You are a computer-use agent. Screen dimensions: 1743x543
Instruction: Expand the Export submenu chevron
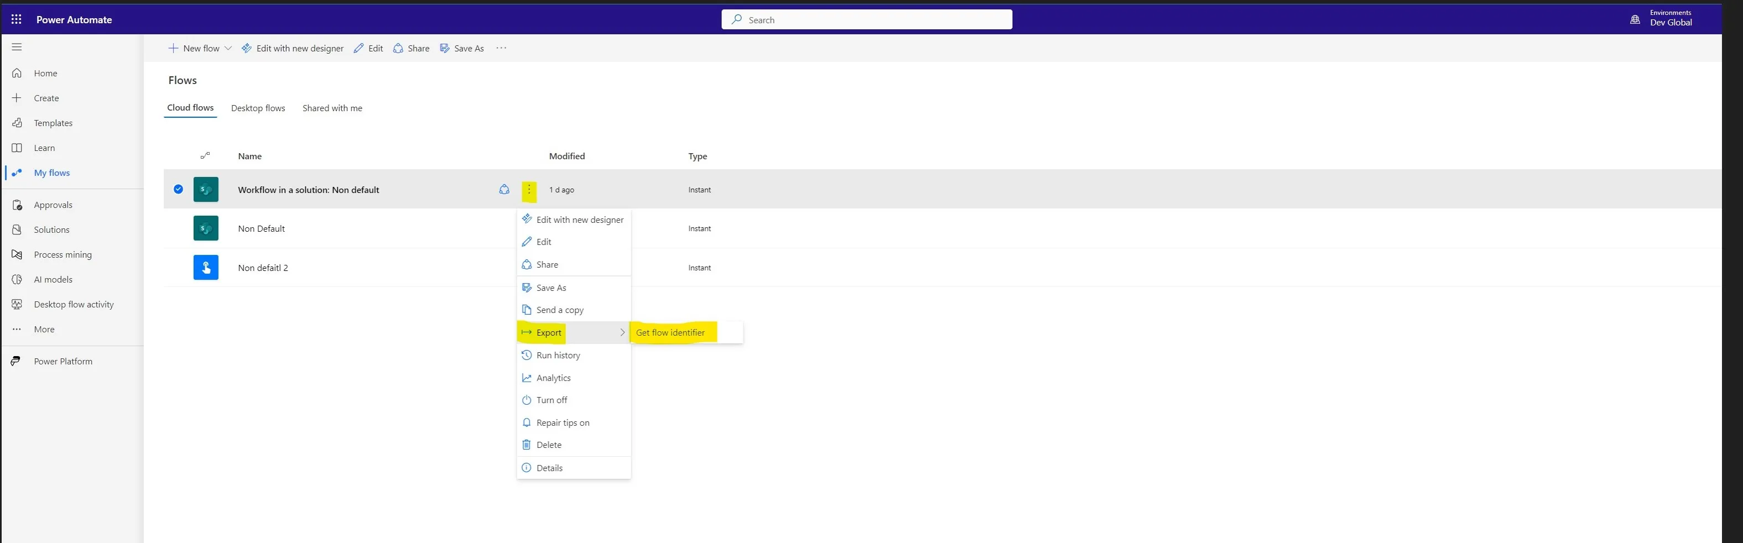tap(621, 332)
